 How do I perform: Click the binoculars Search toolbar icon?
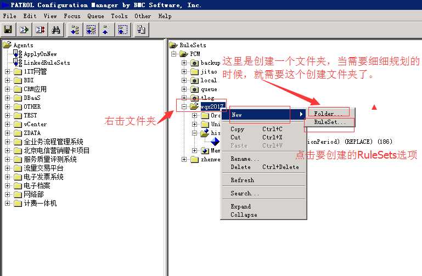click(56, 30)
